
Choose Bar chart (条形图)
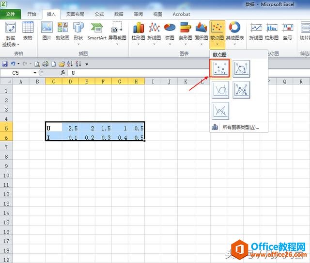(x=186, y=33)
